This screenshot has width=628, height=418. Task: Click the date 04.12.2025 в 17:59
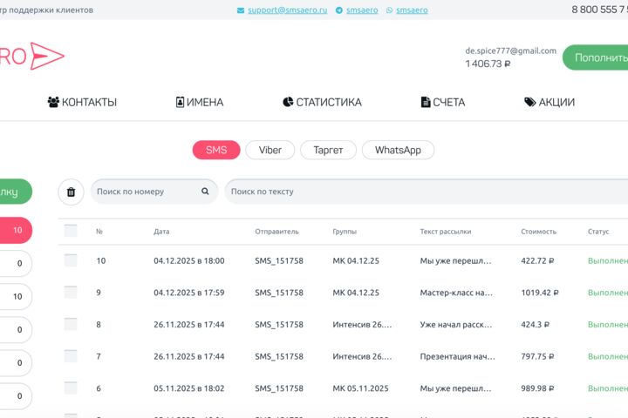click(189, 293)
